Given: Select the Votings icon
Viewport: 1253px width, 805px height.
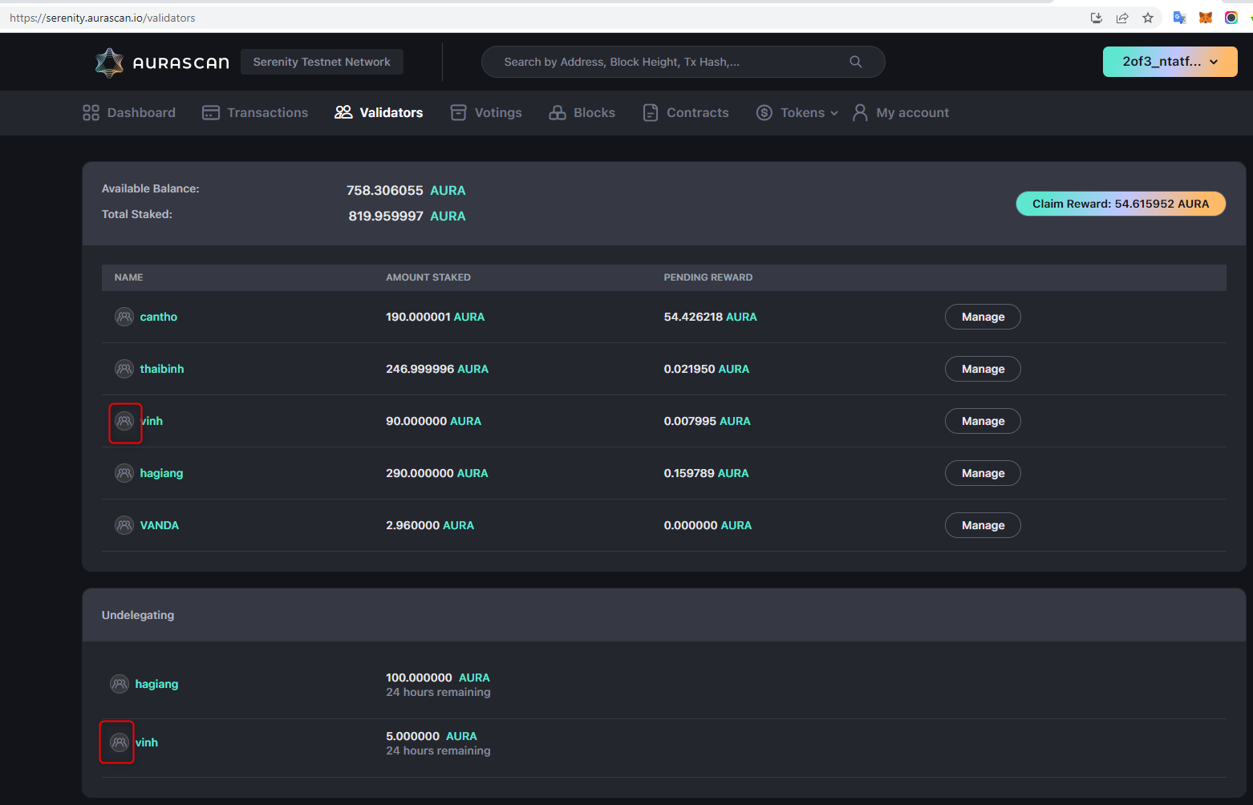Looking at the screenshot, I should click(x=458, y=112).
